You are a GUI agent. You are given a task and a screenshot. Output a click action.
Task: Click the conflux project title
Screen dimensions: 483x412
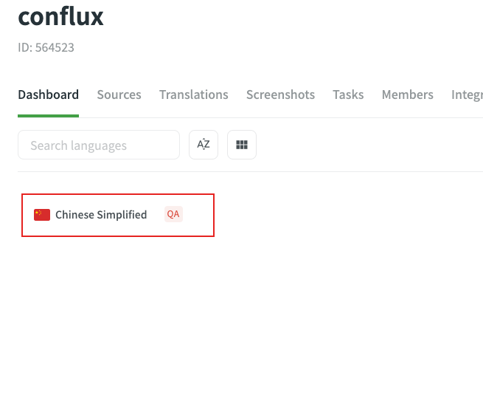click(x=61, y=16)
